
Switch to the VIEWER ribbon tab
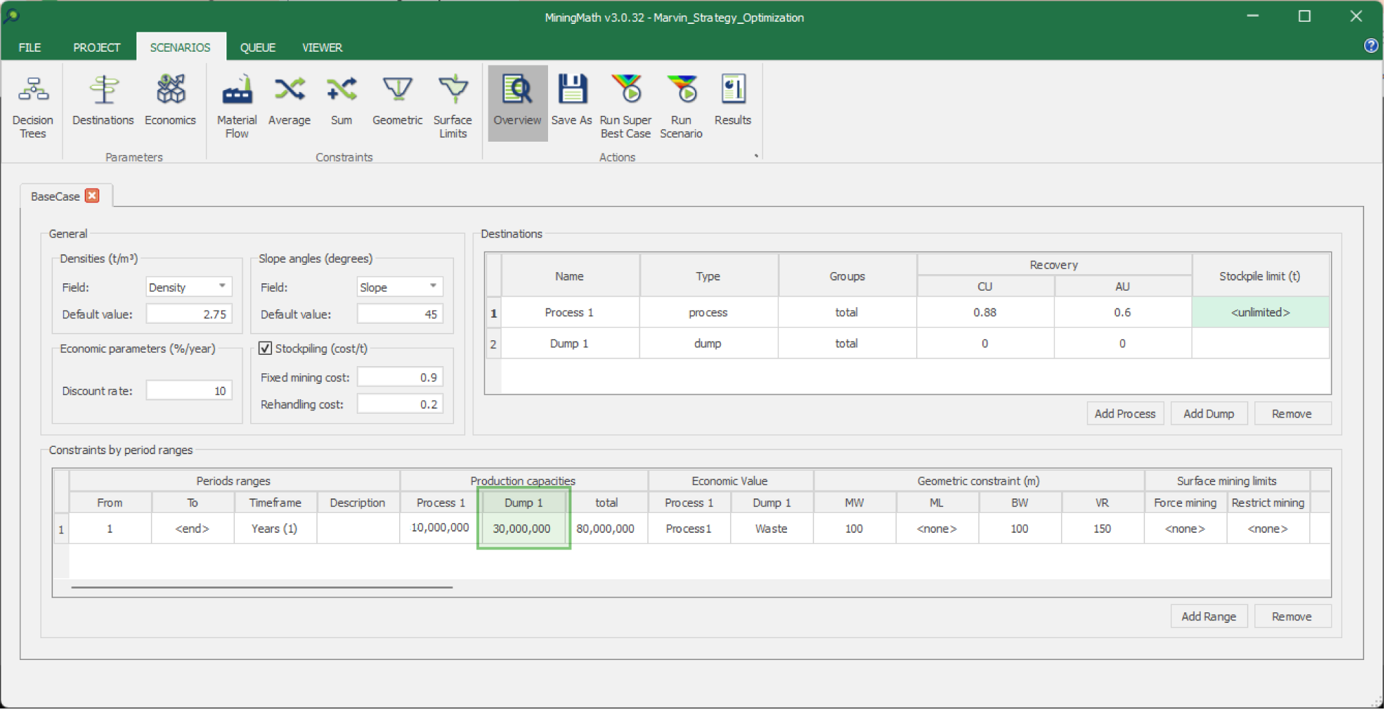pyautogui.click(x=322, y=48)
